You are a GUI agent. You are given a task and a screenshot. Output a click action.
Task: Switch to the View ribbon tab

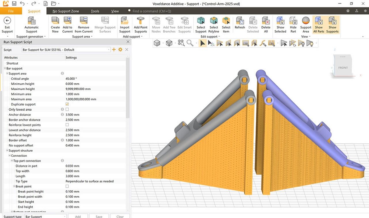tap(115, 11)
